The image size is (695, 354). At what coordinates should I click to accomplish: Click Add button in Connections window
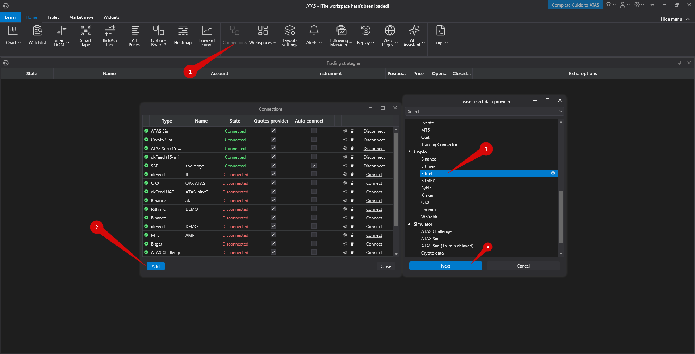[x=156, y=266]
